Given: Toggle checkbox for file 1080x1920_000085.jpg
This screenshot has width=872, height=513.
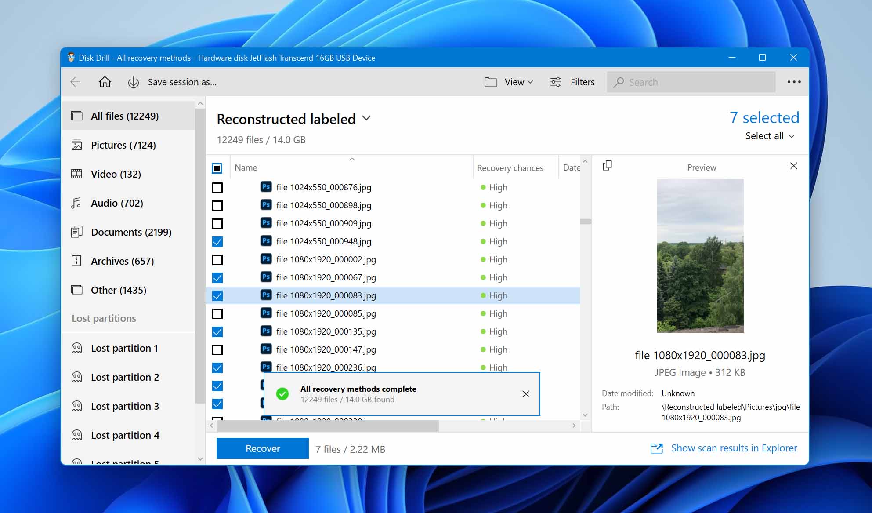Looking at the screenshot, I should [x=217, y=313].
